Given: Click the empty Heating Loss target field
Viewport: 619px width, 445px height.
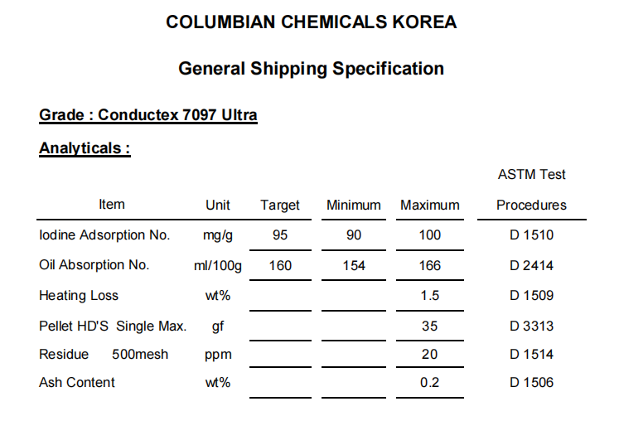Looking at the screenshot, I should click(280, 296).
